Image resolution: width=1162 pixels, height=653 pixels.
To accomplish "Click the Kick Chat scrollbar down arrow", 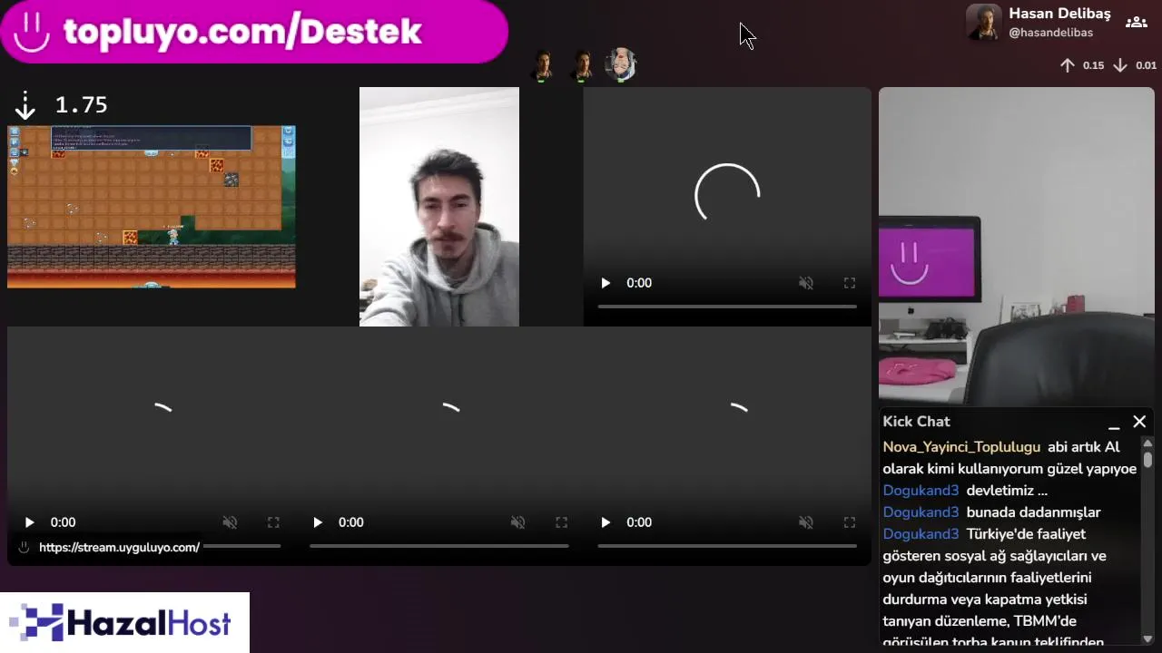I will (1147, 638).
